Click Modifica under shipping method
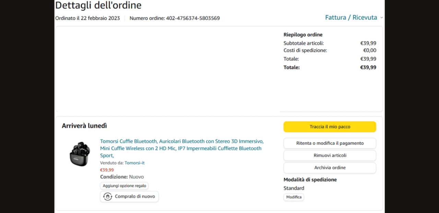The height and width of the screenshot is (213, 439). [294, 197]
